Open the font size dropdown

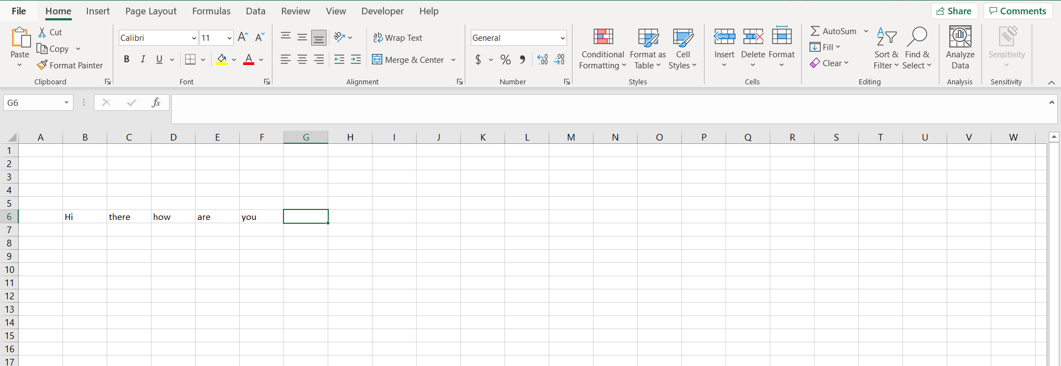pos(229,38)
